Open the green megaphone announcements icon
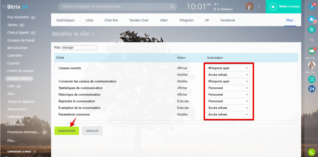 tap(312, 51)
